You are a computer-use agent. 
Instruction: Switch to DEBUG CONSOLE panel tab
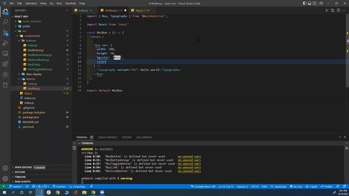[107, 137]
